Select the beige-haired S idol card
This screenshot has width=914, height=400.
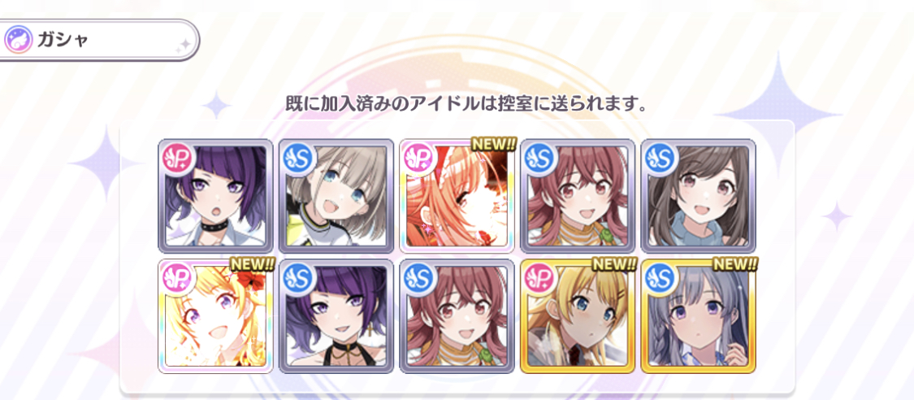(336, 195)
